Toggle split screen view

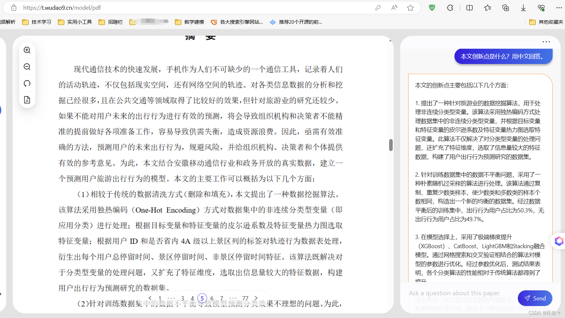469,8
